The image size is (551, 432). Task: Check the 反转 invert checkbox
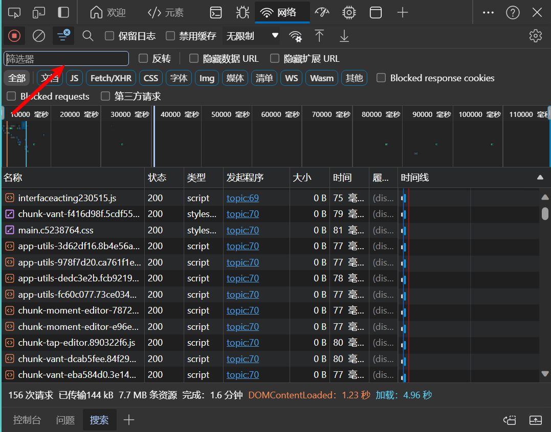coord(143,58)
